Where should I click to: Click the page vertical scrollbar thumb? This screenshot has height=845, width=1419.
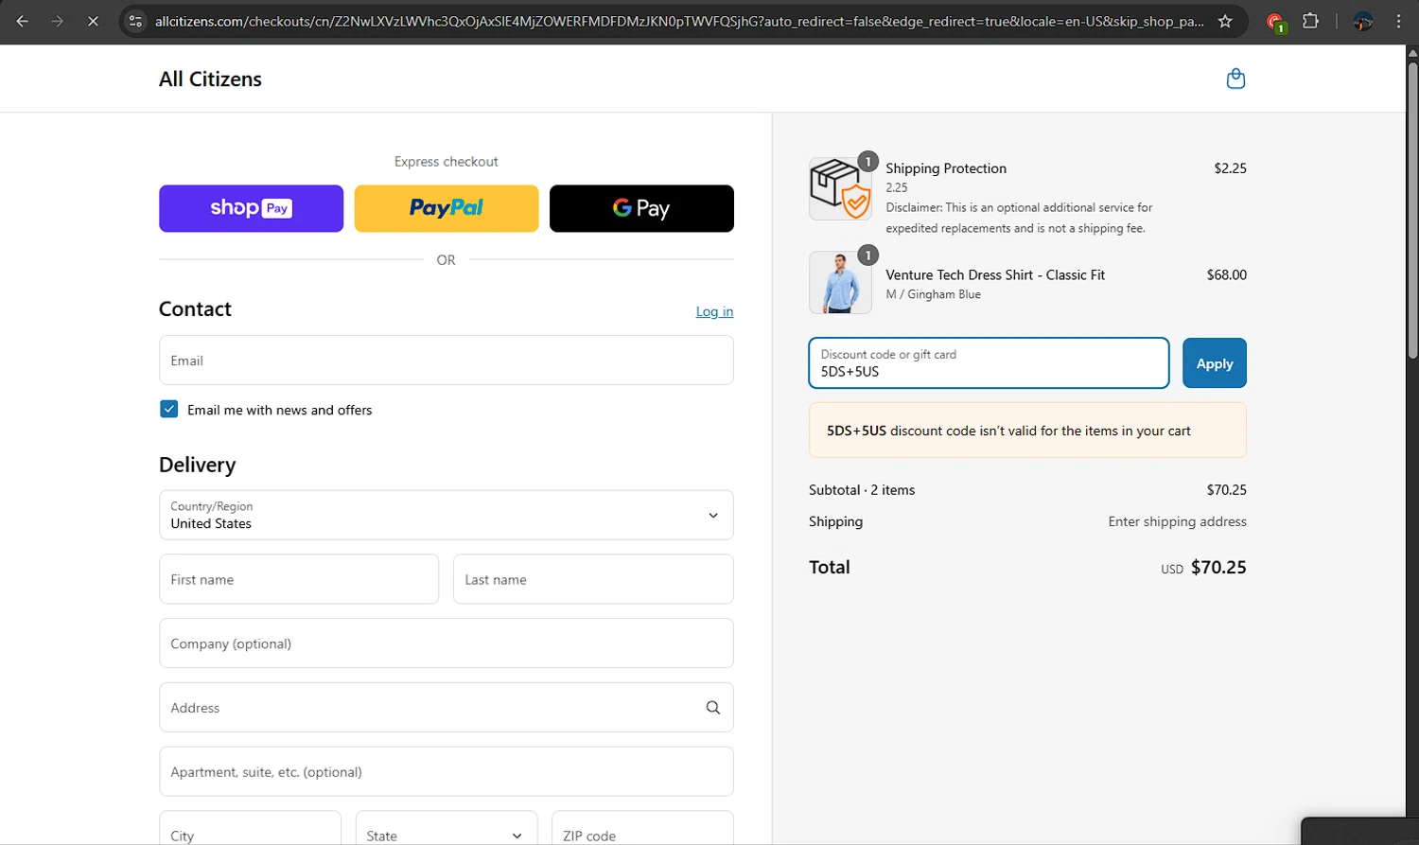(x=1412, y=210)
